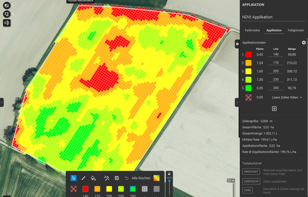Screen dimensions: 308x197
Task: Expand the compare map view chevron
Action: pos(13,6)
